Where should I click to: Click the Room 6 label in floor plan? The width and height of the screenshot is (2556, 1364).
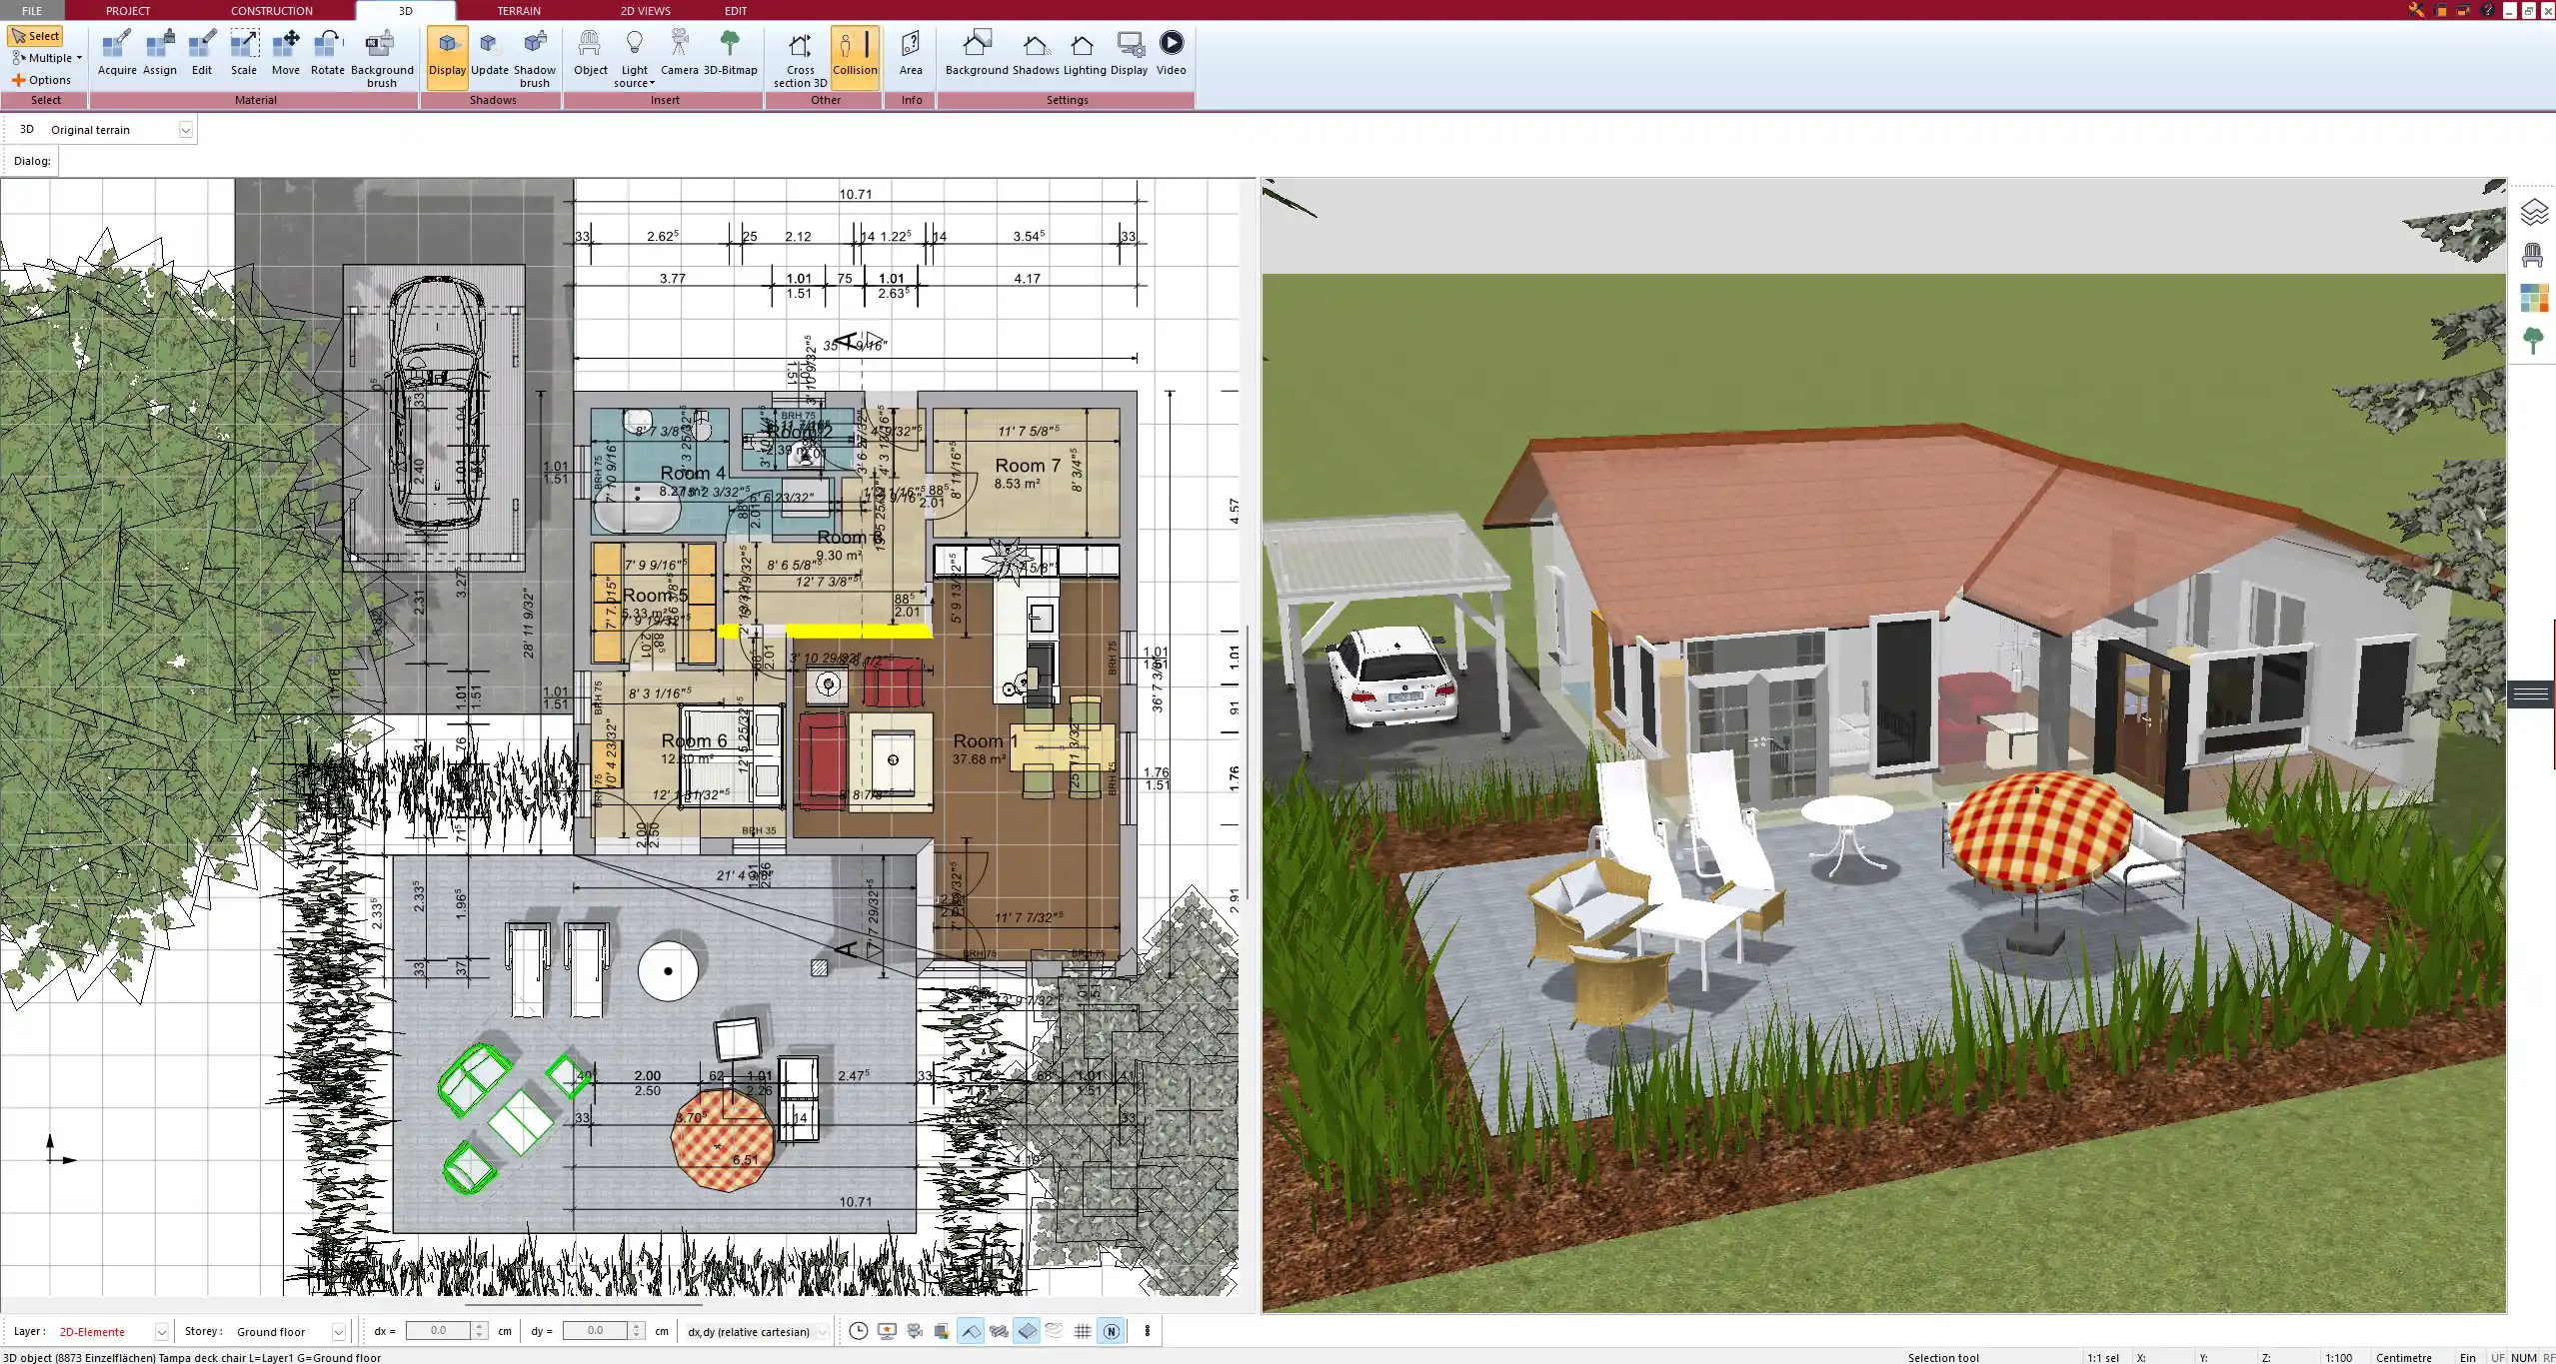point(694,741)
